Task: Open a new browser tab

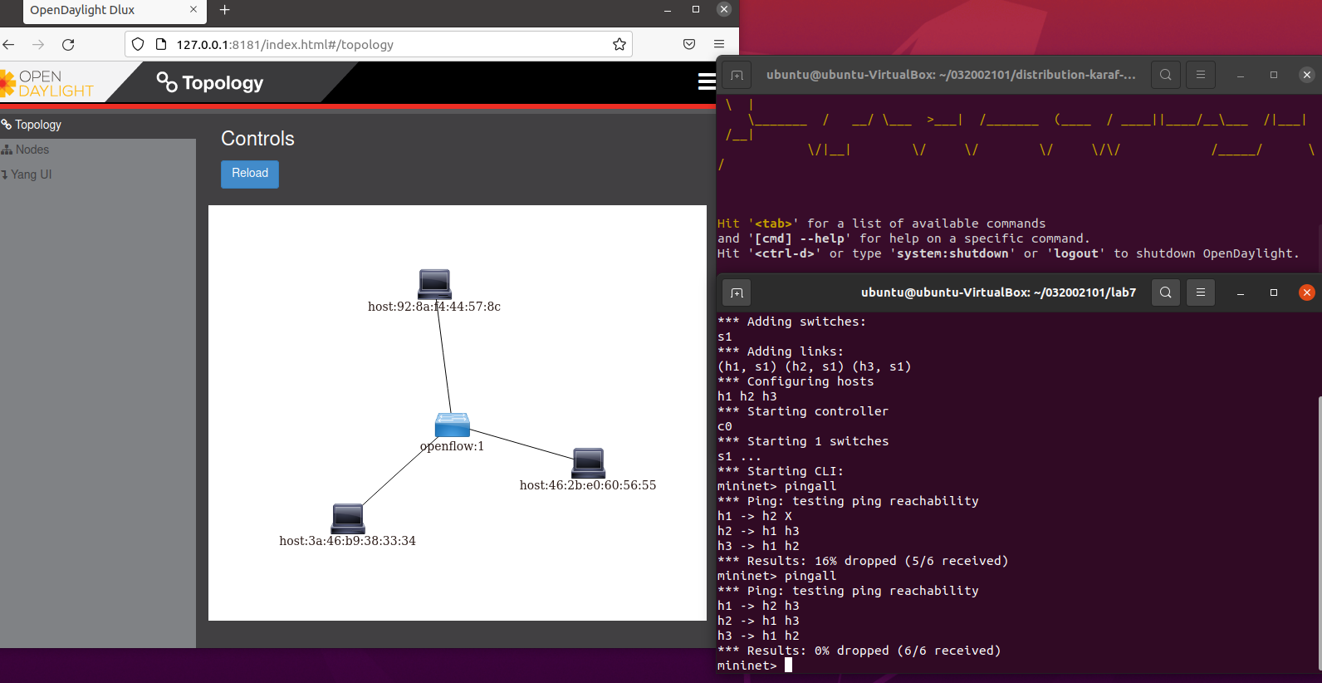Action: pos(224,10)
